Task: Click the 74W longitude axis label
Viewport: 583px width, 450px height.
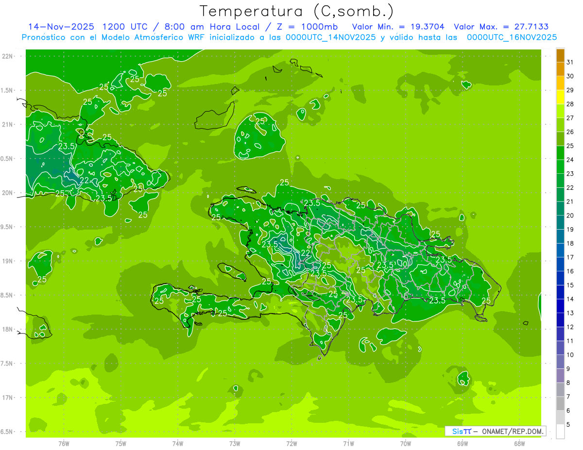Action: (178, 444)
